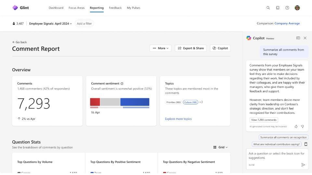Click the blue positive sentiment bar segment
This screenshot has width=312, height=175.
pos(135,102)
